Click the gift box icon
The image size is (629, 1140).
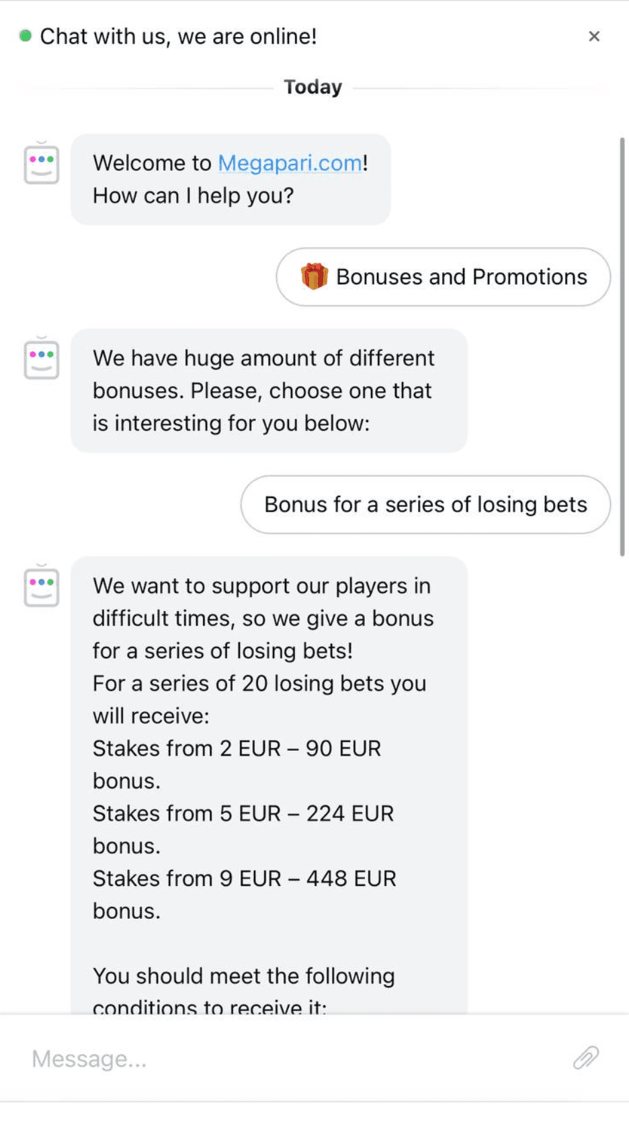pyautogui.click(x=314, y=276)
